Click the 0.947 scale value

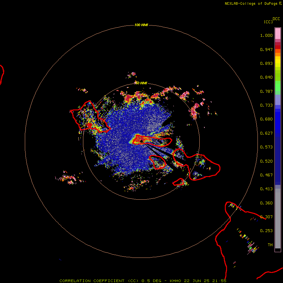(x=266, y=49)
